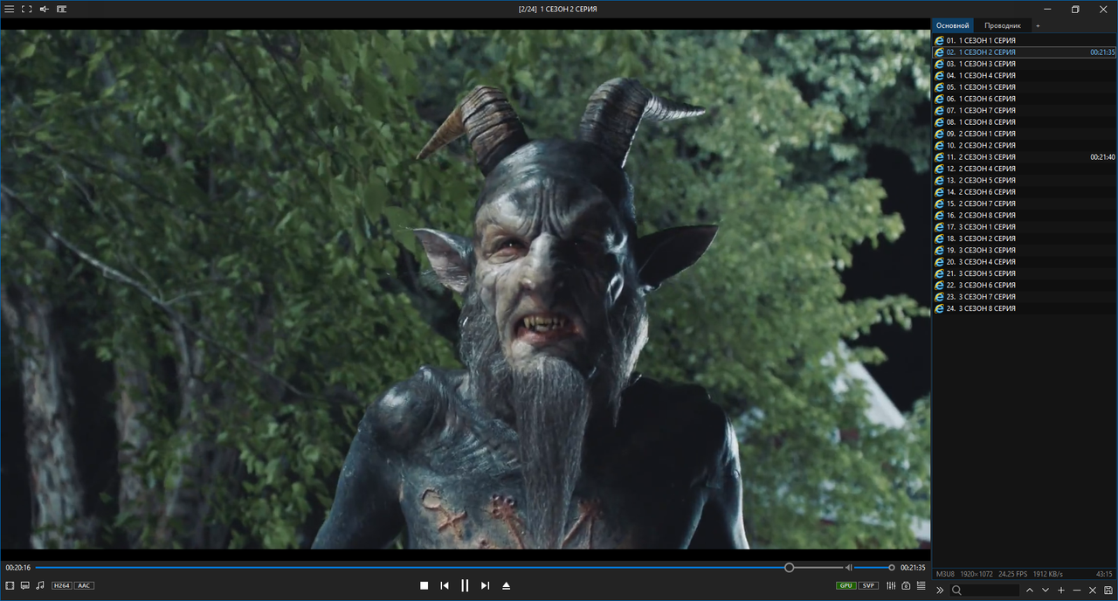This screenshot has width=1118, height=601.
Task: Click the video seek bar
Action: click(438, 568)
